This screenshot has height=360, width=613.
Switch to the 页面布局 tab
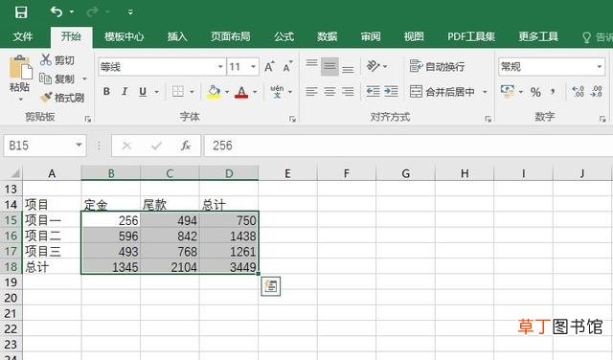[231, 36]
